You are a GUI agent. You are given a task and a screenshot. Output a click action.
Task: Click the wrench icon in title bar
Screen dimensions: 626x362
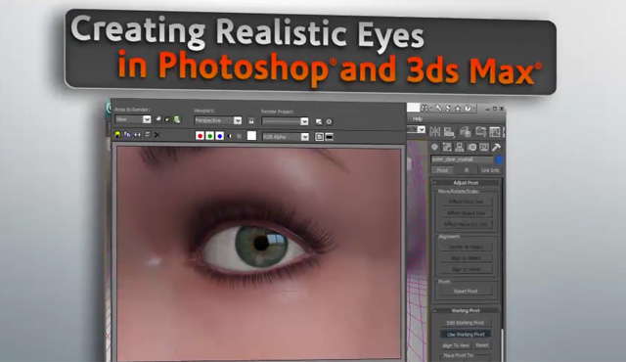438,109
